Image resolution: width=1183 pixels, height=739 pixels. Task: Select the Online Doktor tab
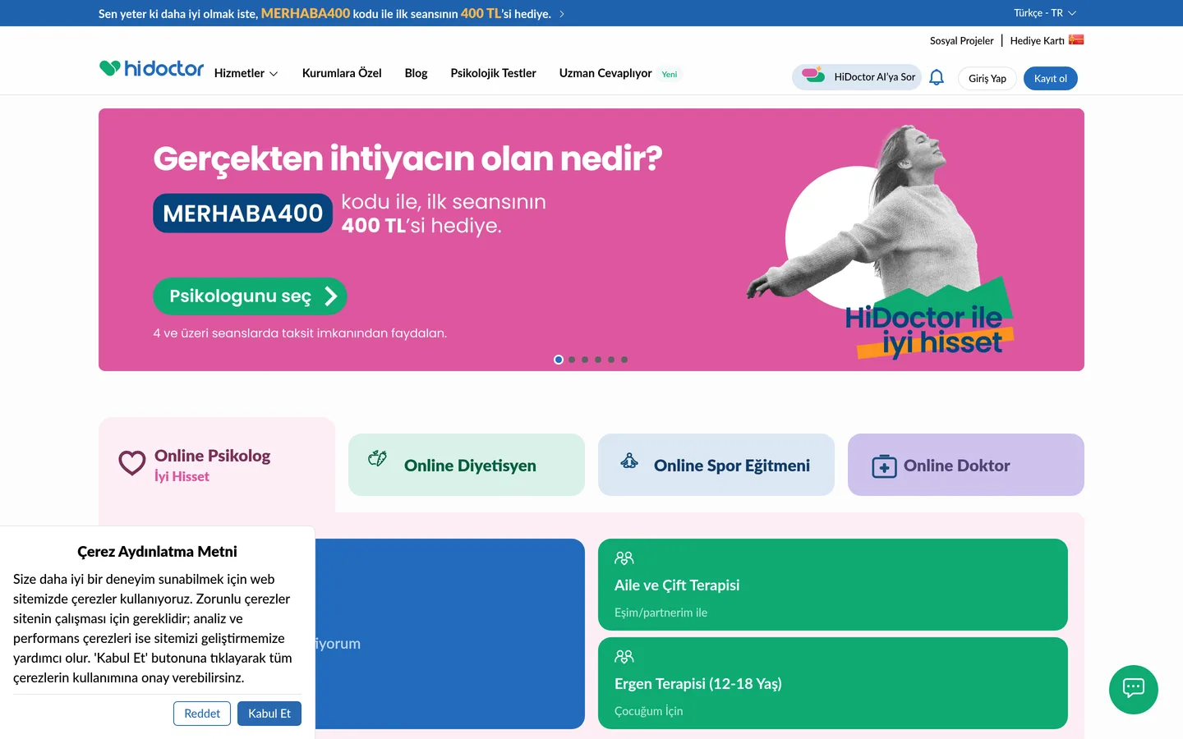(966, 465)
